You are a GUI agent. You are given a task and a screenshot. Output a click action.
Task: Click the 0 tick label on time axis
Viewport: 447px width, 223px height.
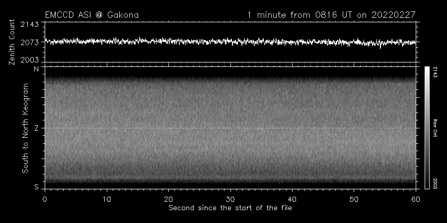tap(45, 199)
